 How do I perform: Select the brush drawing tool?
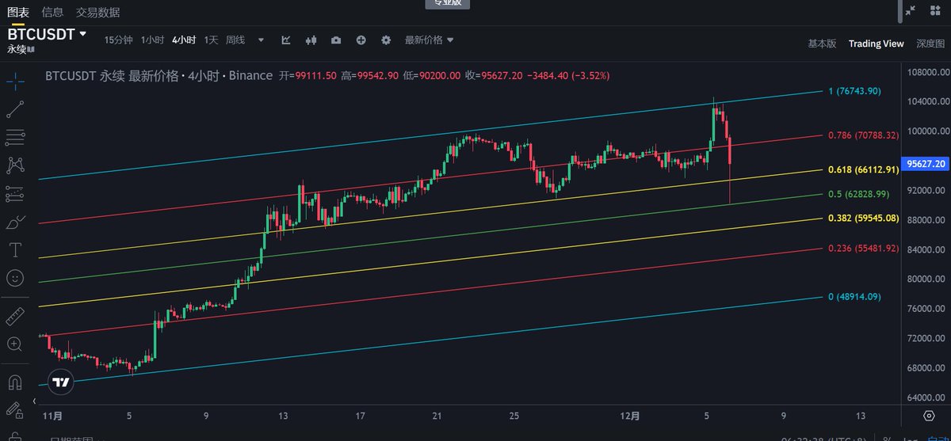pos(15,222)
